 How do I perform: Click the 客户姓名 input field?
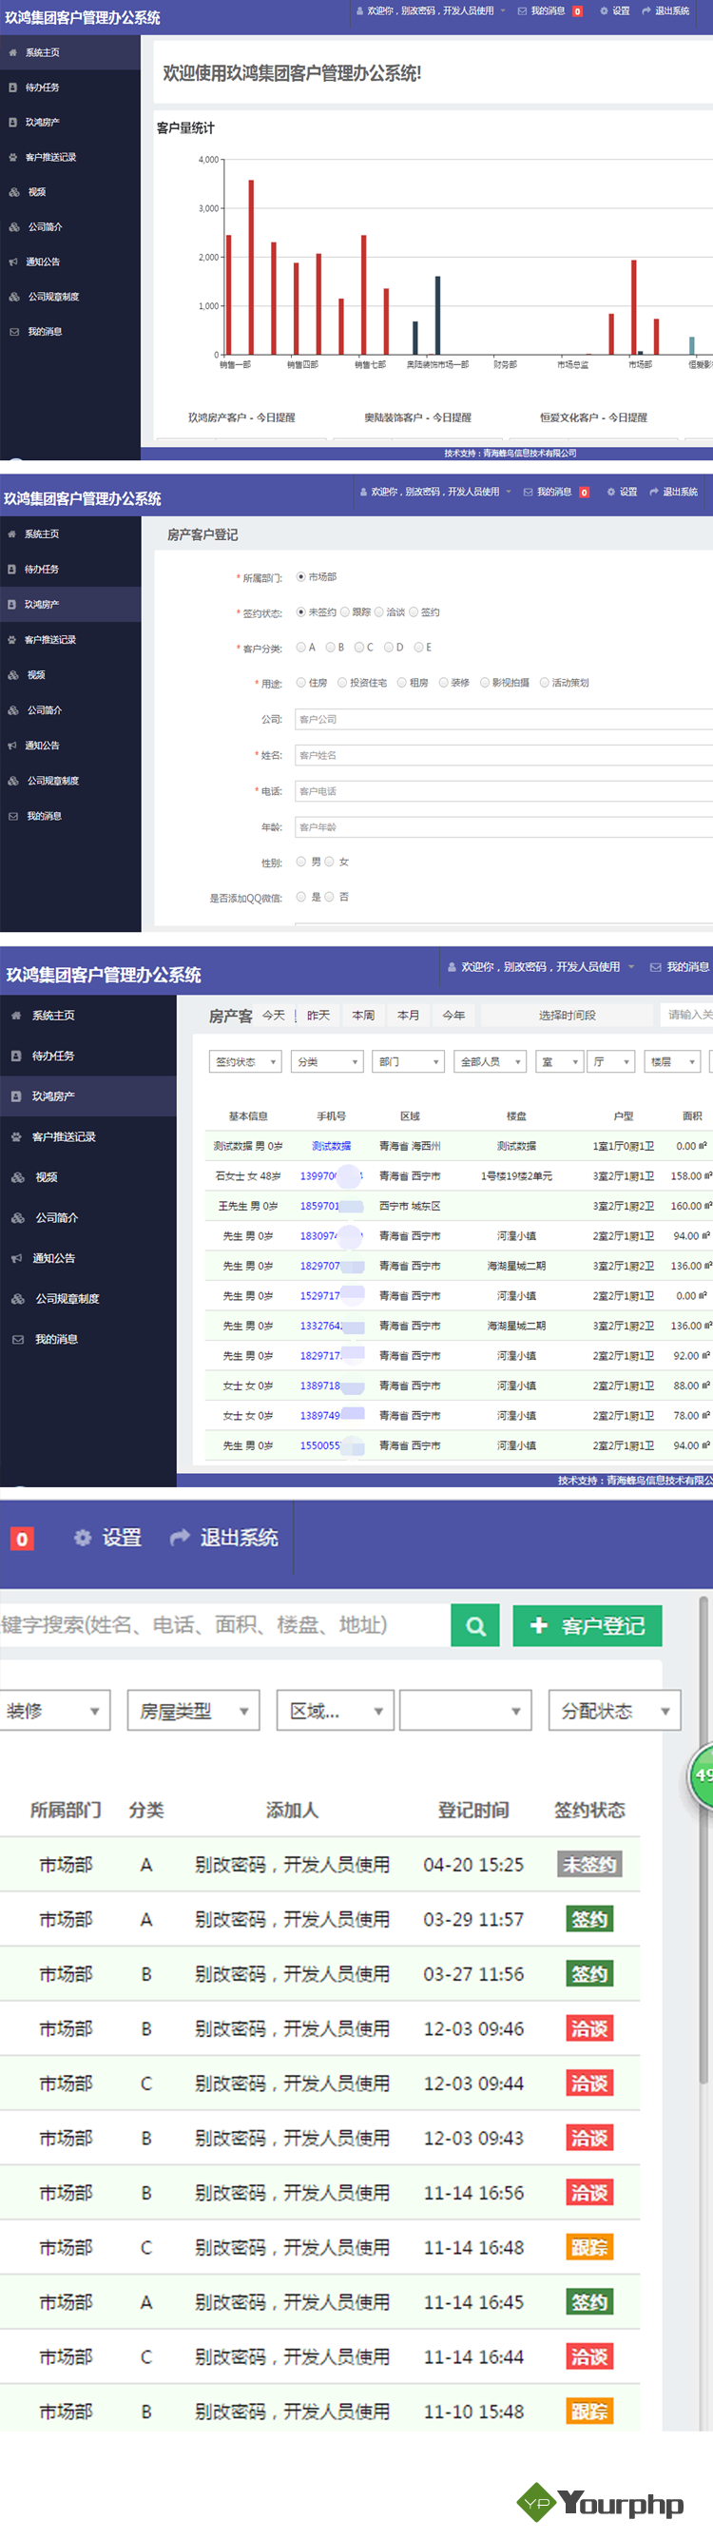click(x=502, y=755)
